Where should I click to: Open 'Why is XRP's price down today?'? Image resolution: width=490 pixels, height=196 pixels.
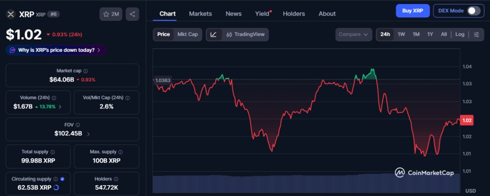[x=56, y=50]
